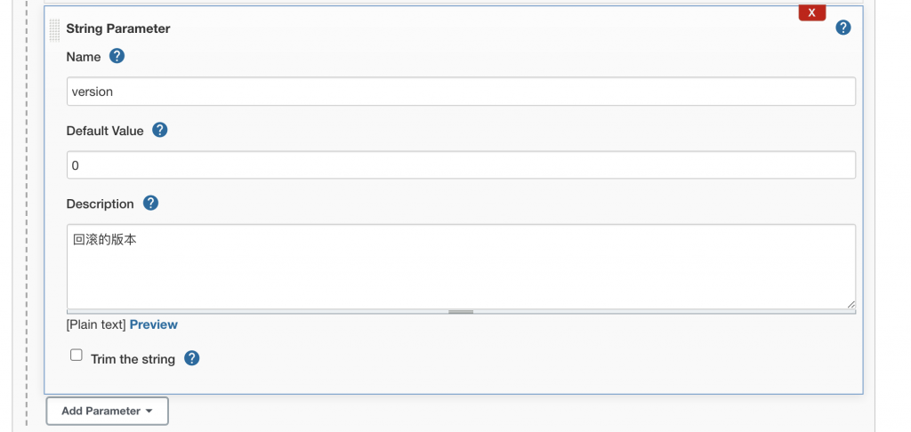Grab the textarea bottom resize bar

point(461,312)
